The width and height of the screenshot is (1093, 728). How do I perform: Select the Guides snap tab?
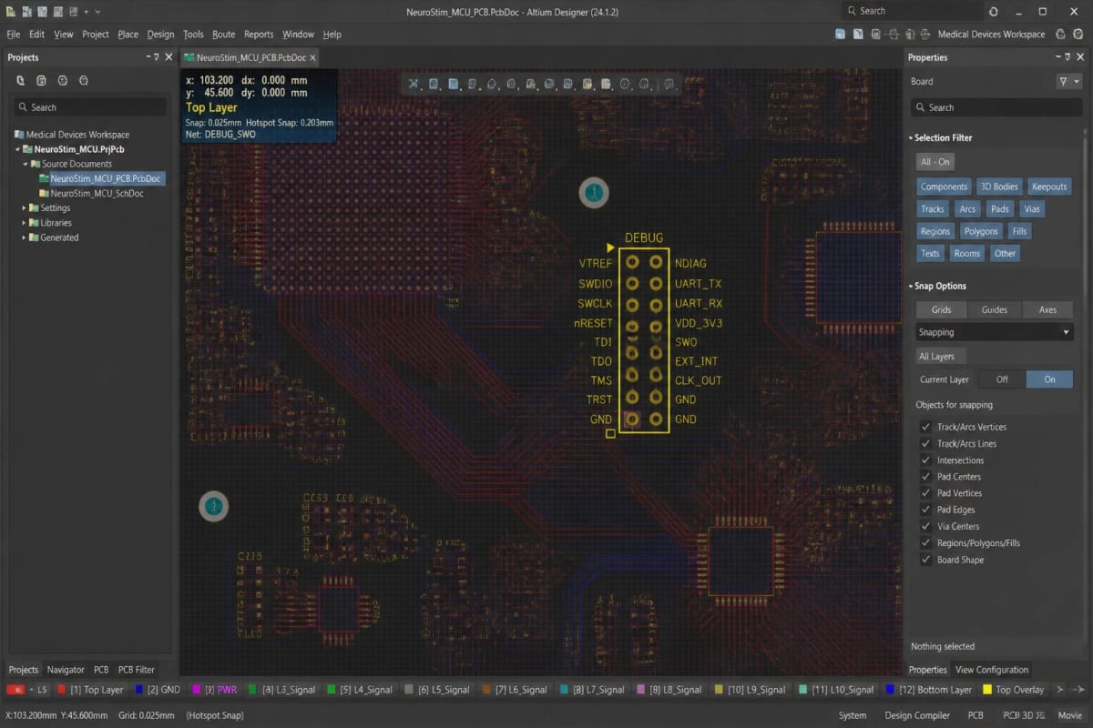[x=995, y=309]
